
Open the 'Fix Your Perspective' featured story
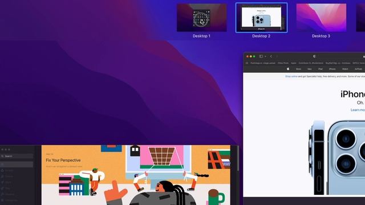pos(136,175)
